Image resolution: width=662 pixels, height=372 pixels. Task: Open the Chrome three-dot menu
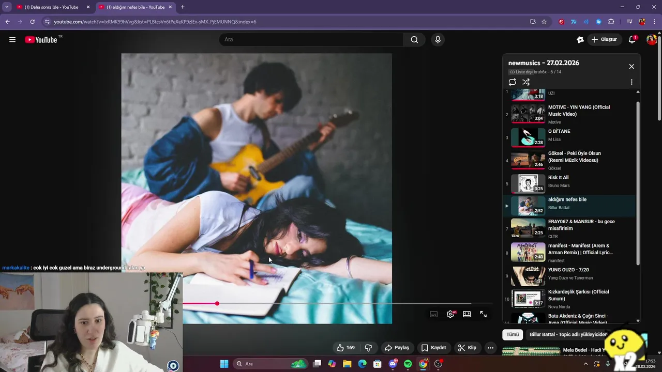pyautogui.click(x=654, y=22)
